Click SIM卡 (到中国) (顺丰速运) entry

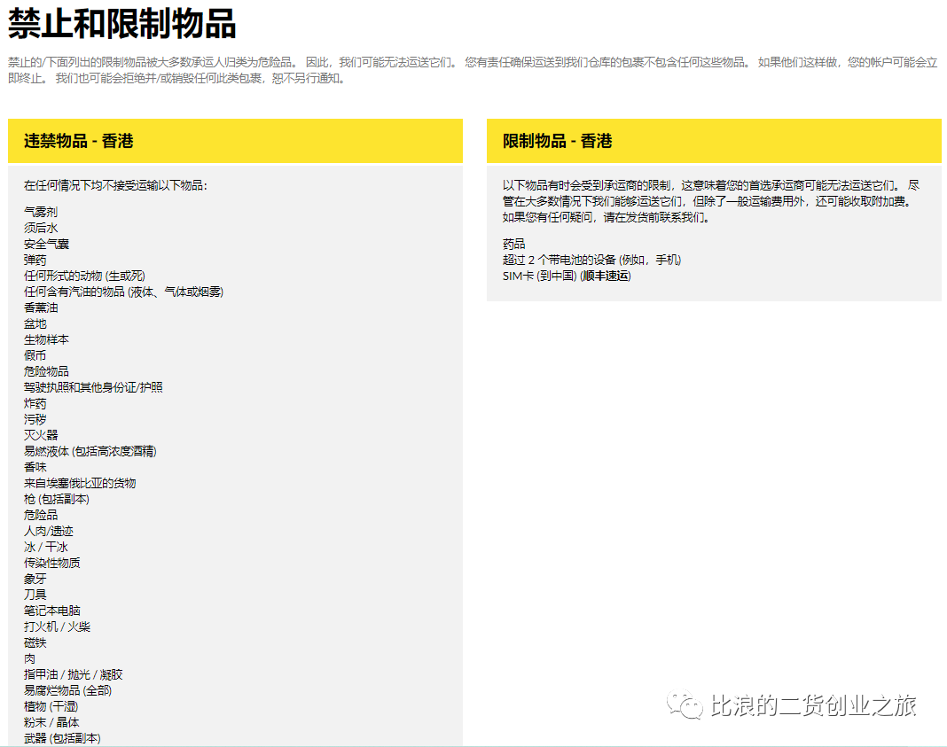(567, 276)
